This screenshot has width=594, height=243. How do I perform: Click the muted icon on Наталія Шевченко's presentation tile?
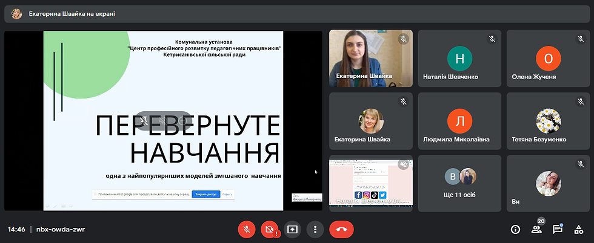403,164
